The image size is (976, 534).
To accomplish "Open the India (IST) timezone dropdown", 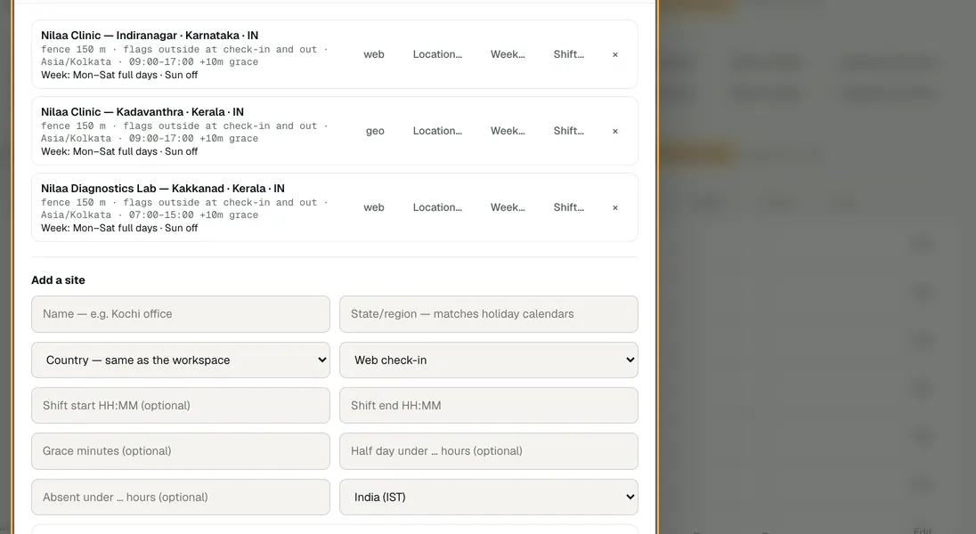I will [x=489, y=498].
